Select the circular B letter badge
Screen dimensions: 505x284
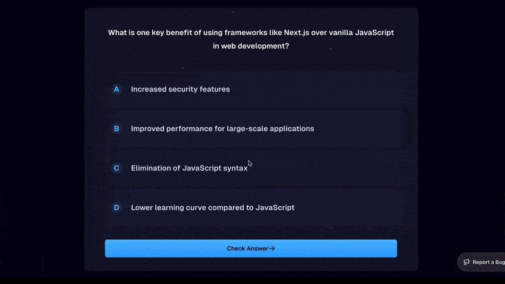[116, 129]
